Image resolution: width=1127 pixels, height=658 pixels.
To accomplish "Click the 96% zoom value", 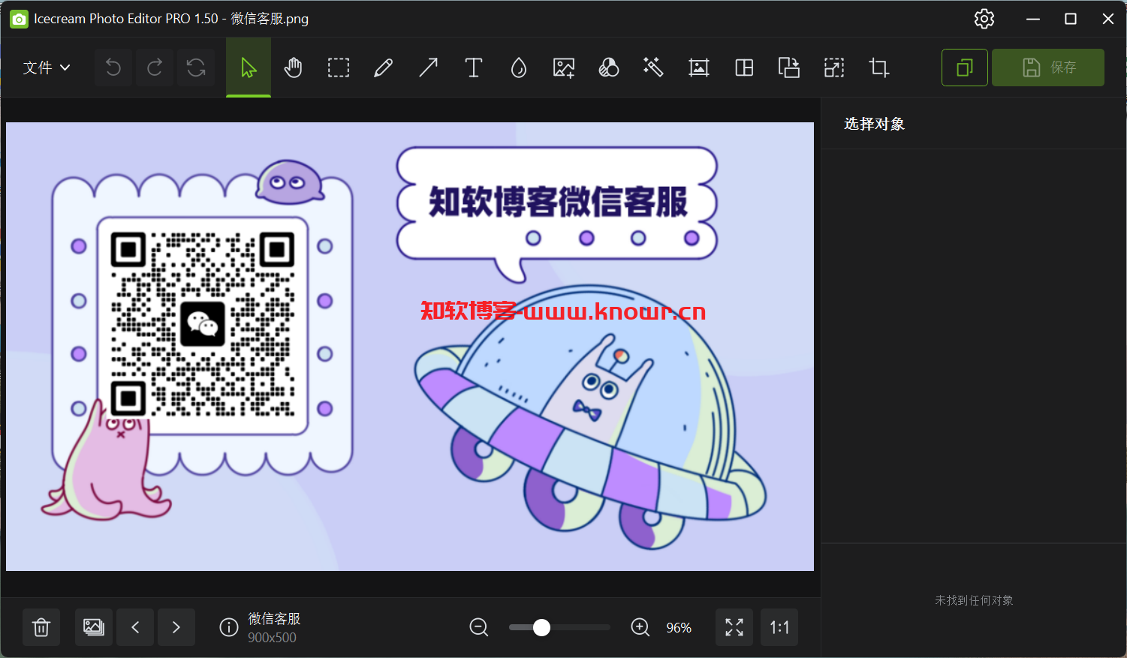I will (679, 628).
